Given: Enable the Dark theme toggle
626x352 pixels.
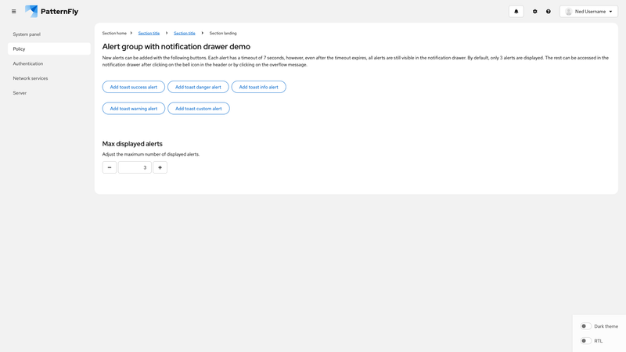Looking at the screenshot, I should pyautogui.click(x=585, y=326).
